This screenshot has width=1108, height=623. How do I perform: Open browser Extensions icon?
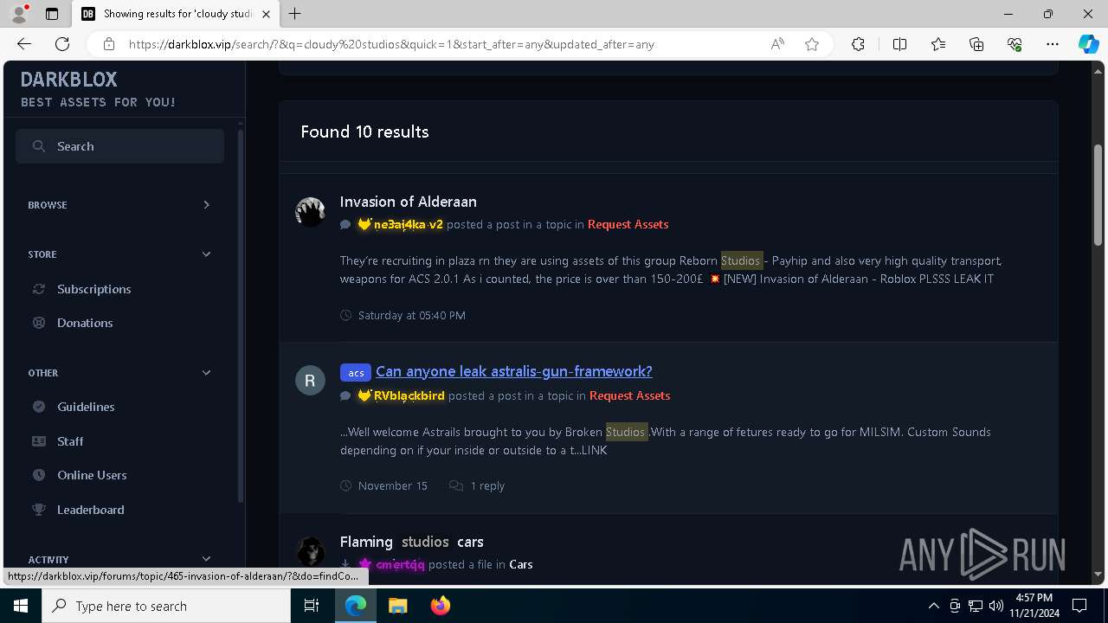pos(858,44)
